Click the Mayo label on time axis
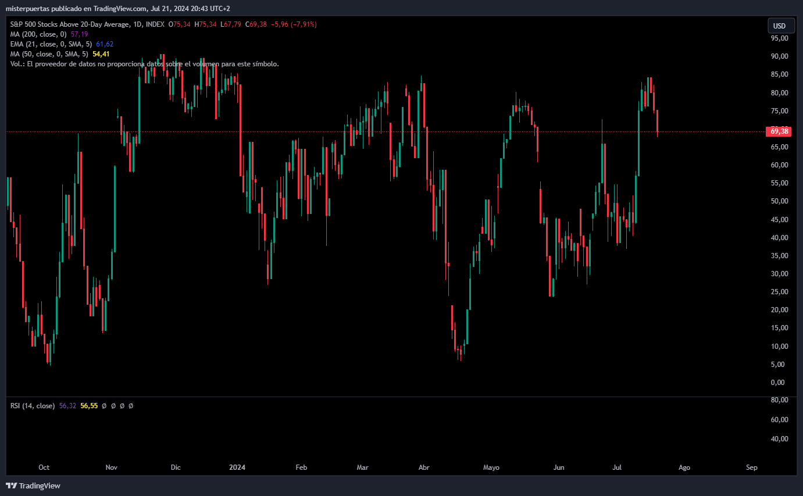This screenshot has height=496, width=803. [x=491, y=468]
